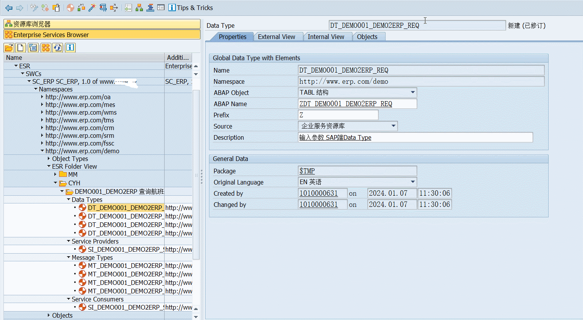Select SI_DEMO001_DEMO2ERP_ under Service Consumers
This screenshot has width=583, height=320.
pyautogui.click(x=126, y=307)
